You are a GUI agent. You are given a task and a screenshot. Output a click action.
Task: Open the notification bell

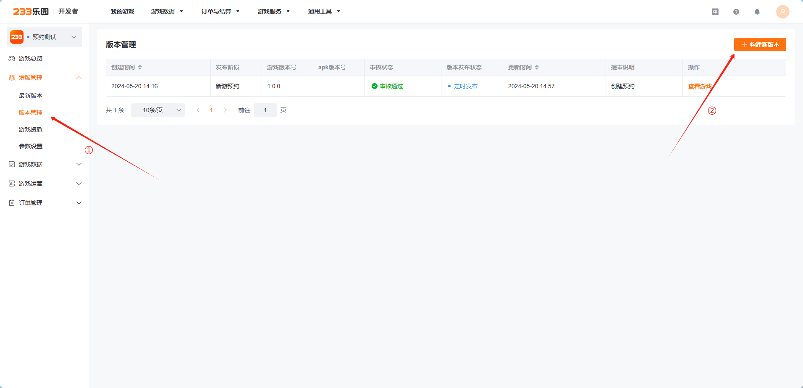click(757, 12)
